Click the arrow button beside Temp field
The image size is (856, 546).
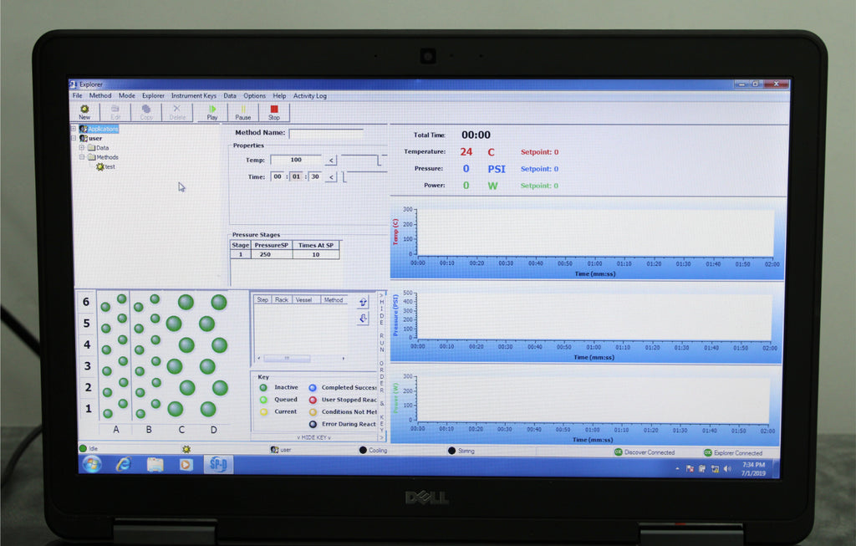[331, 161]
